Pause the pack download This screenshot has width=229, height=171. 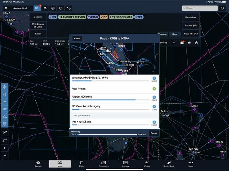click(x=154, y=133)
